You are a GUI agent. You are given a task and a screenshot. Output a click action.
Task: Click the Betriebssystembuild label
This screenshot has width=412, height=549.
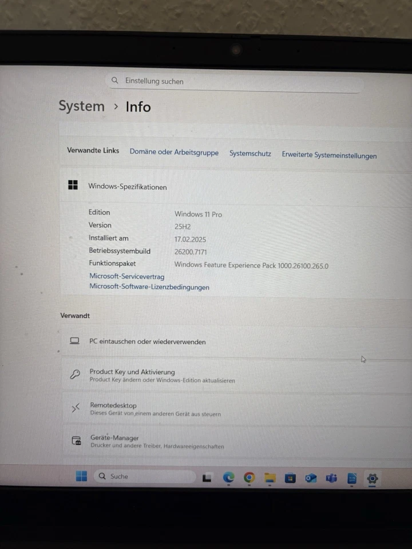coord(120,250)
